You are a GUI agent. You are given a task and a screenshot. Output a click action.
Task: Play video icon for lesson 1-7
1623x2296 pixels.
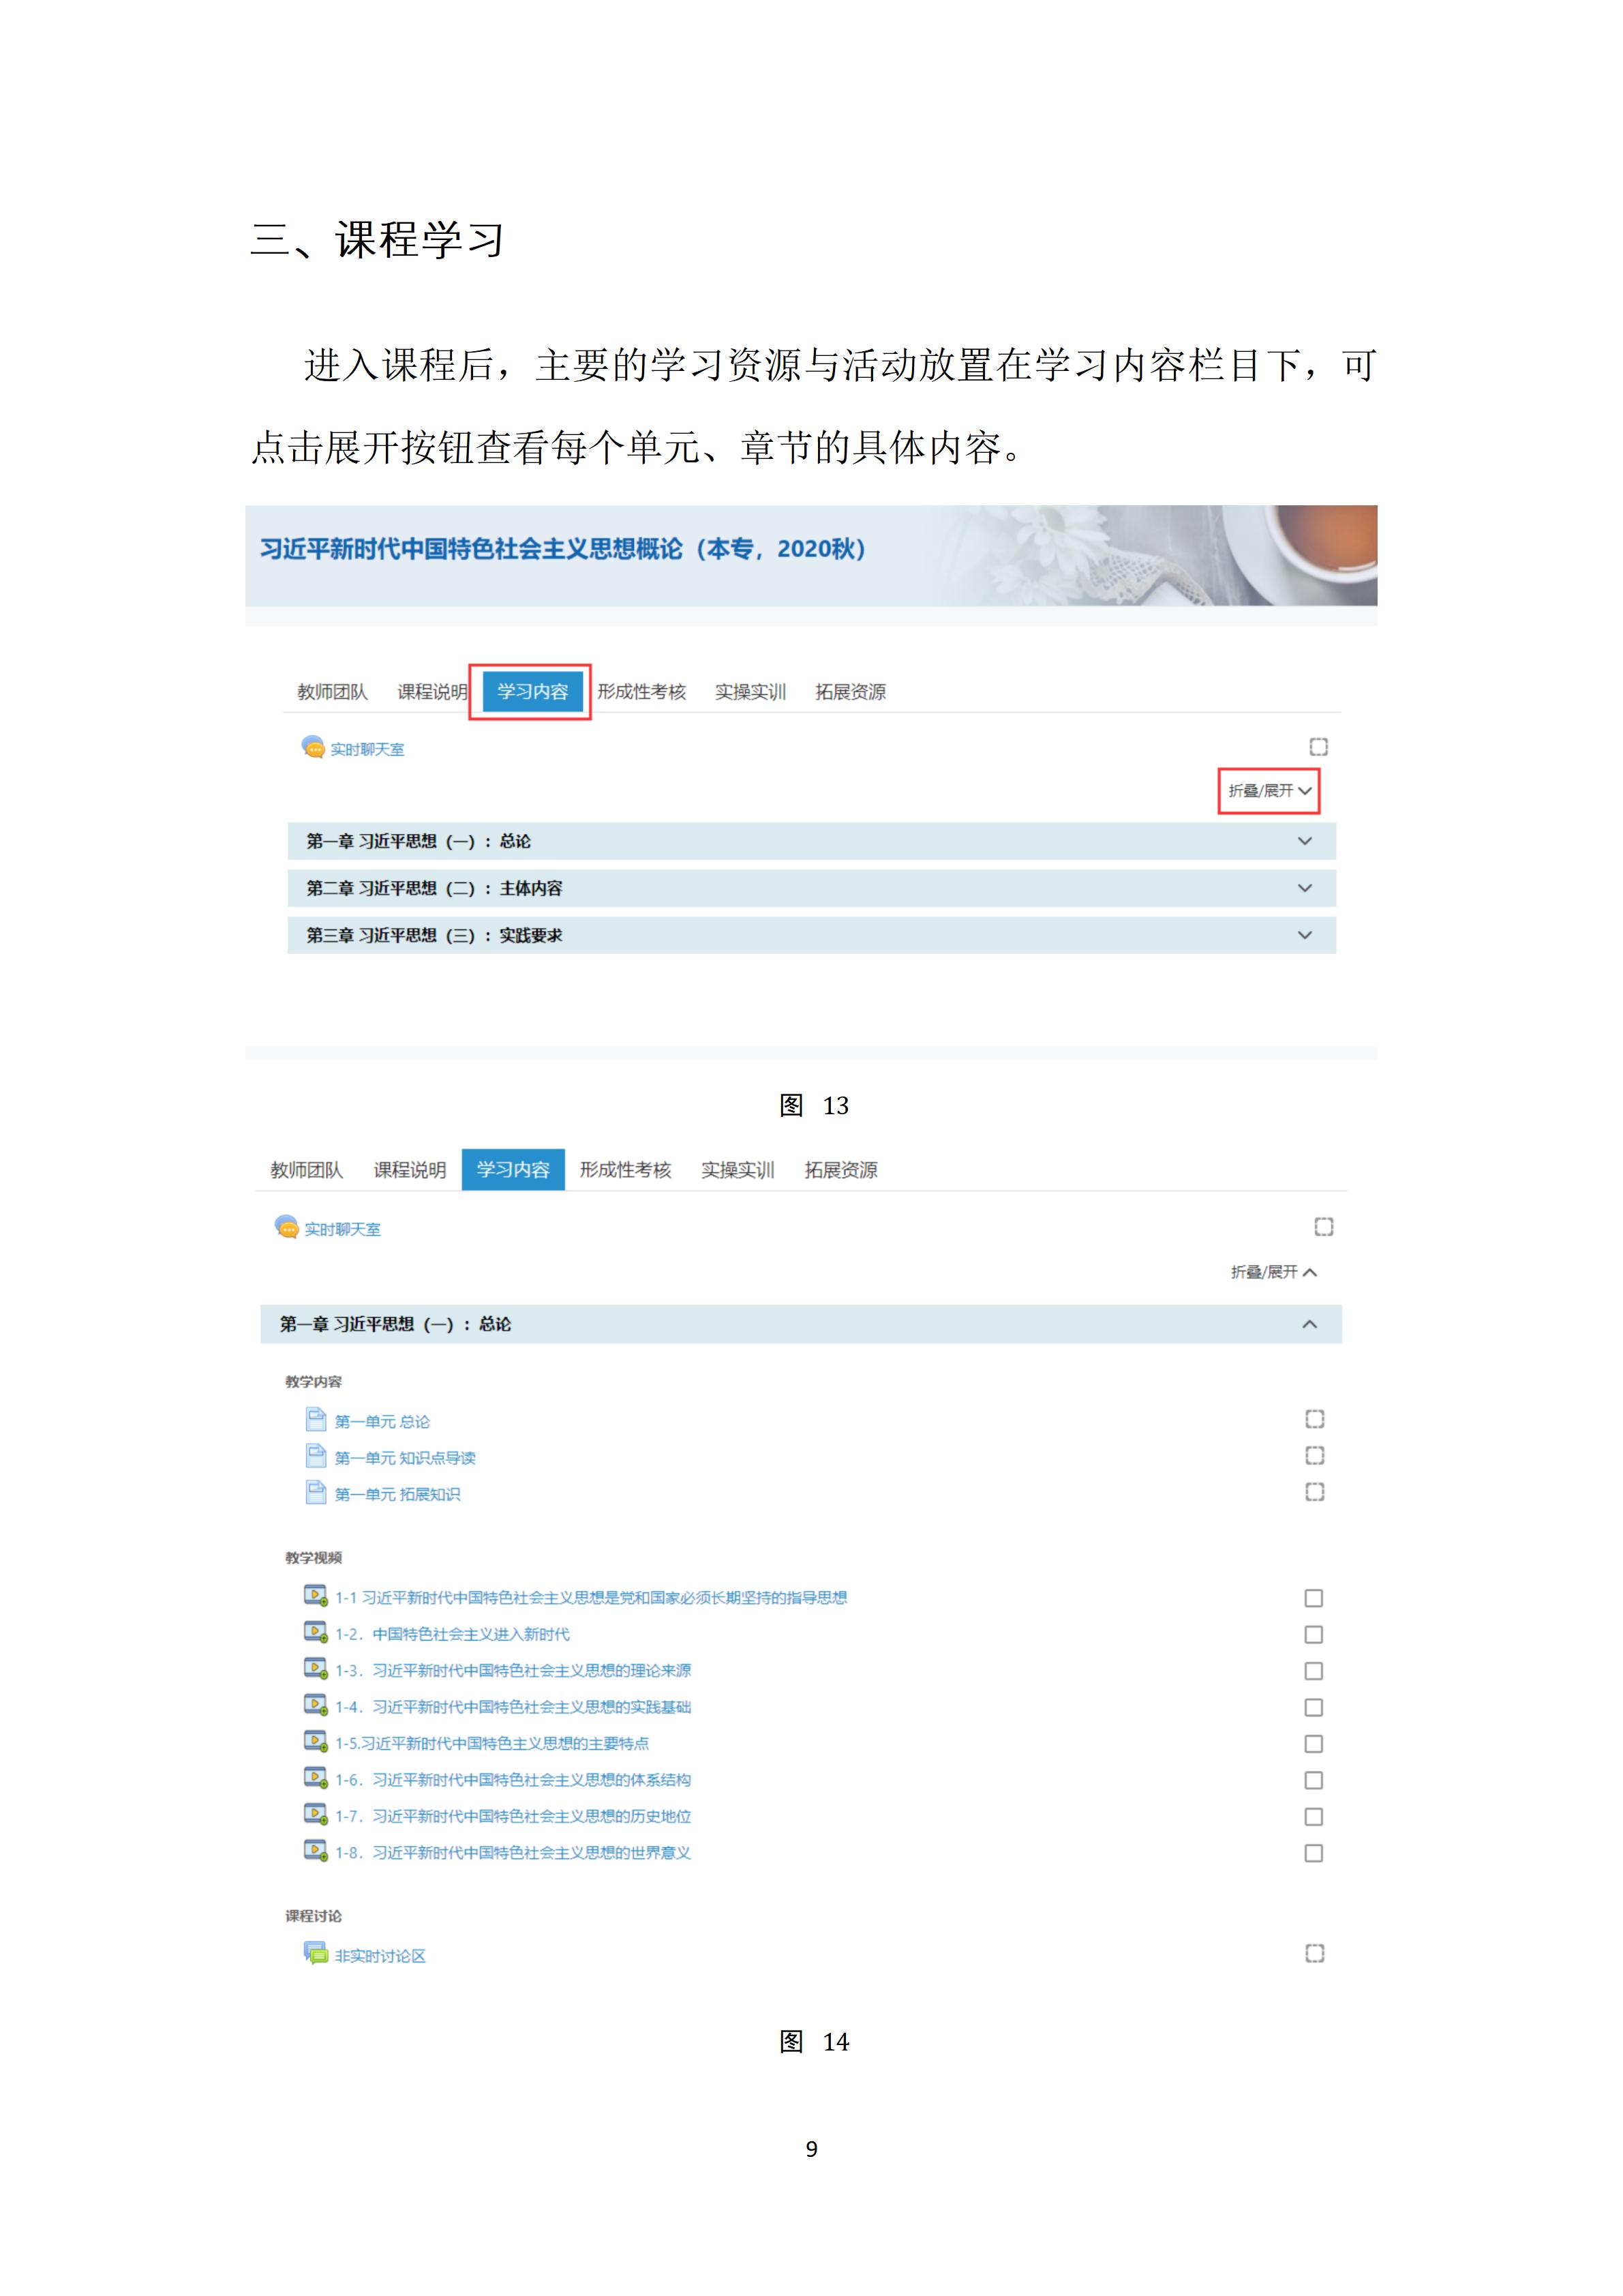[316, 1814]
